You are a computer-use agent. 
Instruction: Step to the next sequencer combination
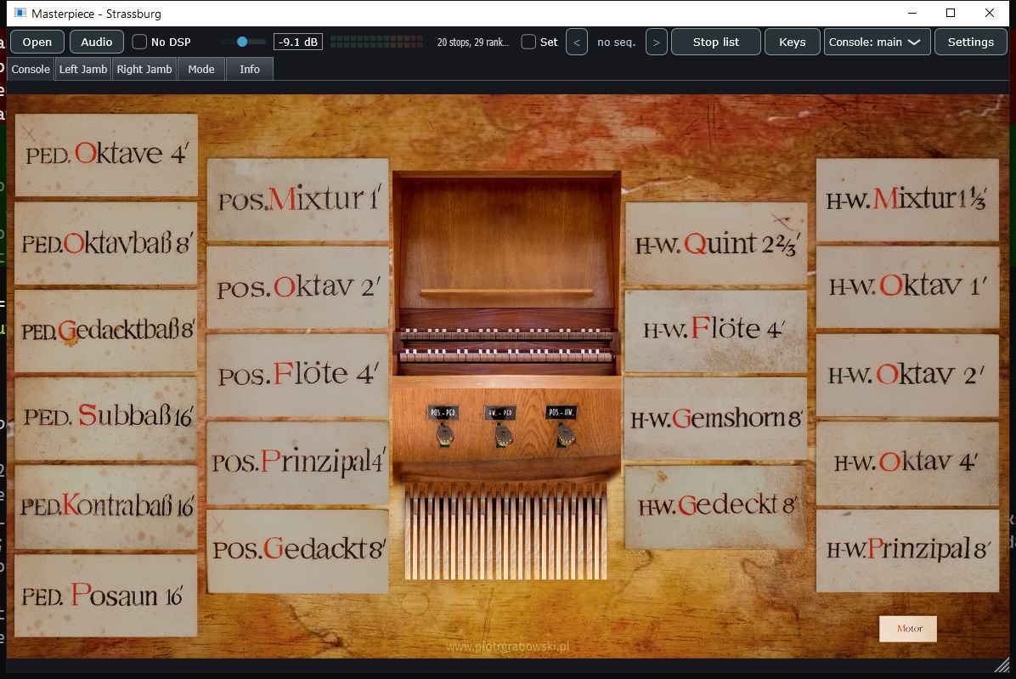pos(657,42)
